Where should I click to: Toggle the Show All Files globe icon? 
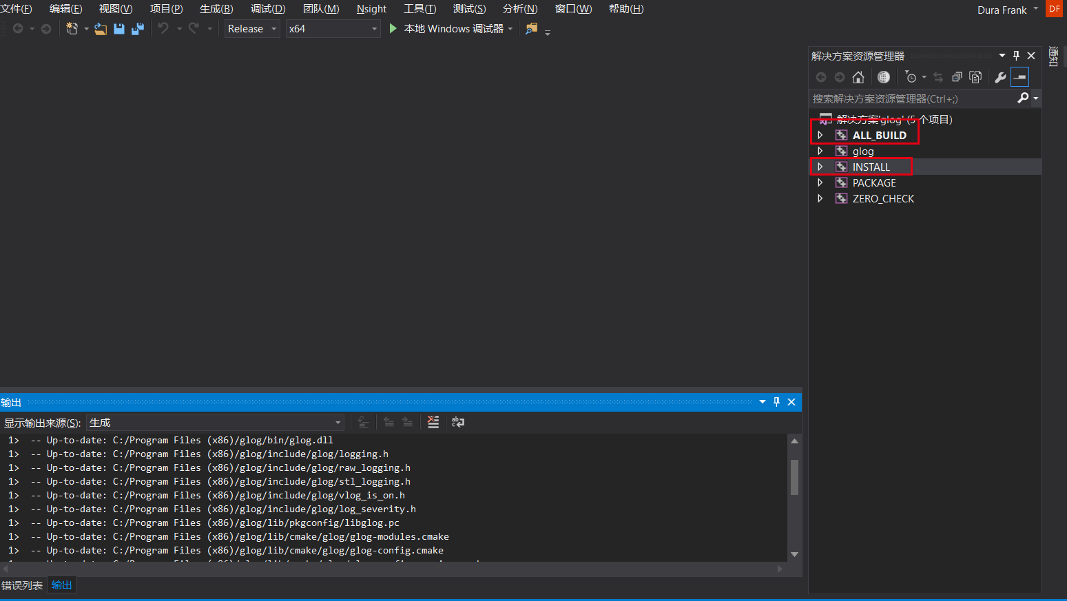pos(884,77)
